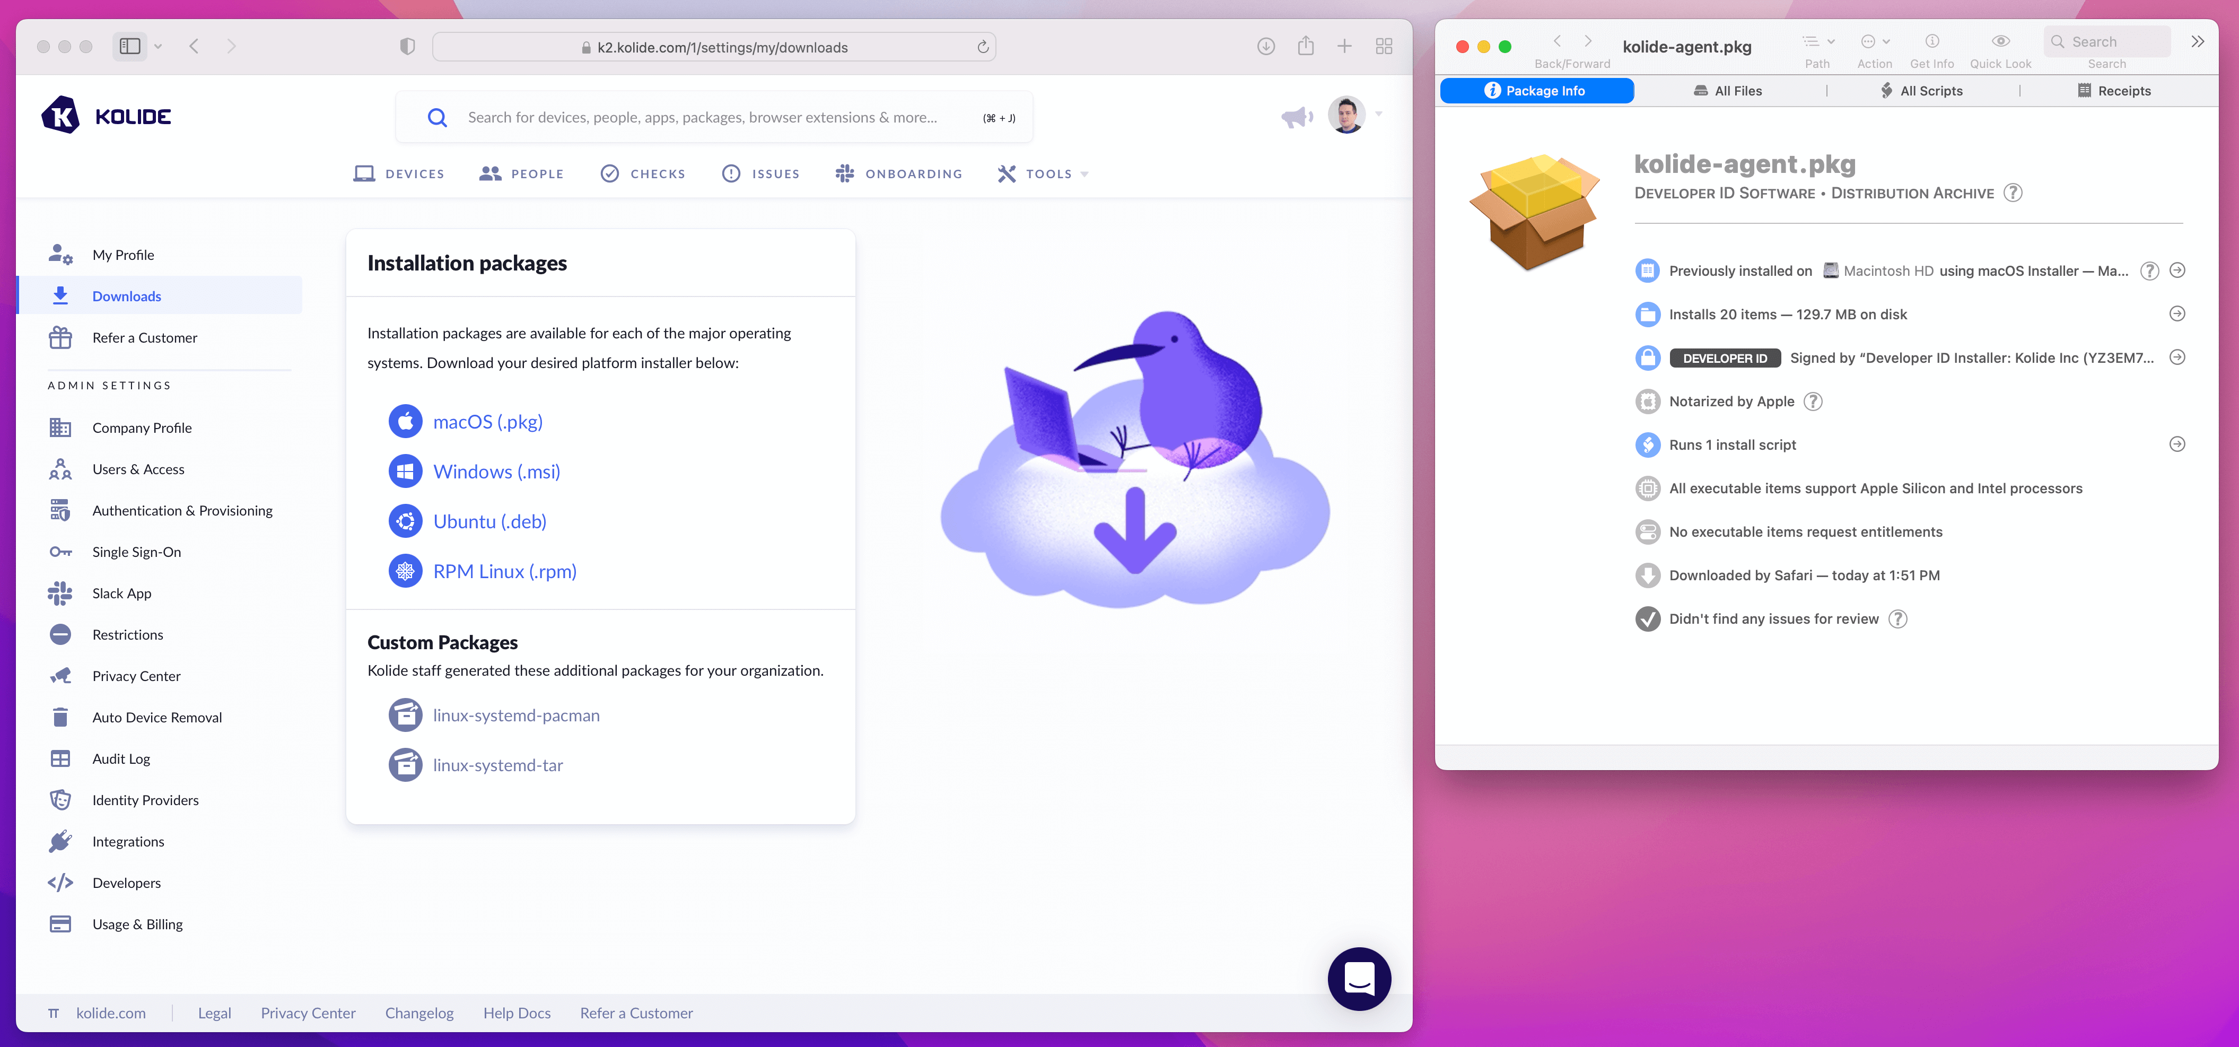Open the Audit Log settings page

[121, 758]
